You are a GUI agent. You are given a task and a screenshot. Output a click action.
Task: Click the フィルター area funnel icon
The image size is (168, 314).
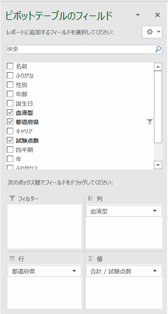click(12, 198)
